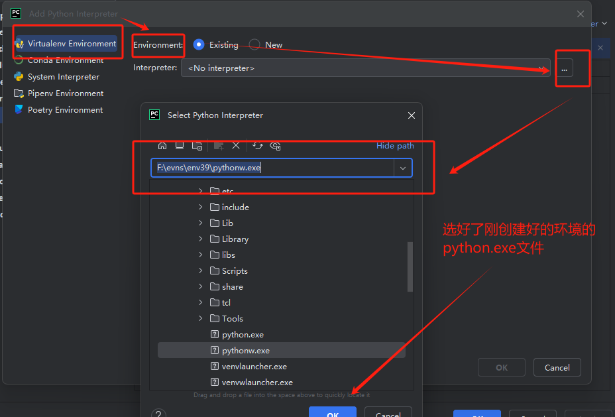The width and height of the screenshot is (615, 417).
Task: Select python.exe in the file tree
Action: [x=282, y=334]
